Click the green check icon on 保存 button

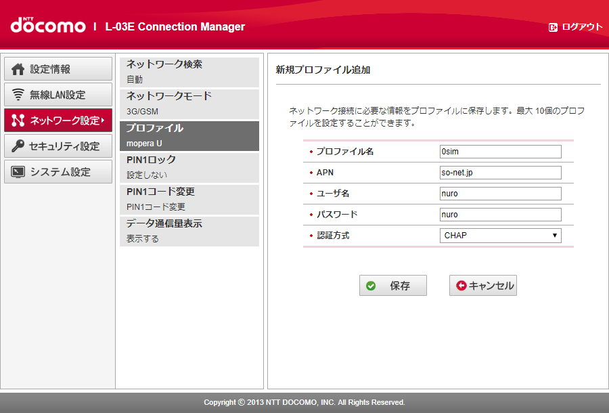371,285
